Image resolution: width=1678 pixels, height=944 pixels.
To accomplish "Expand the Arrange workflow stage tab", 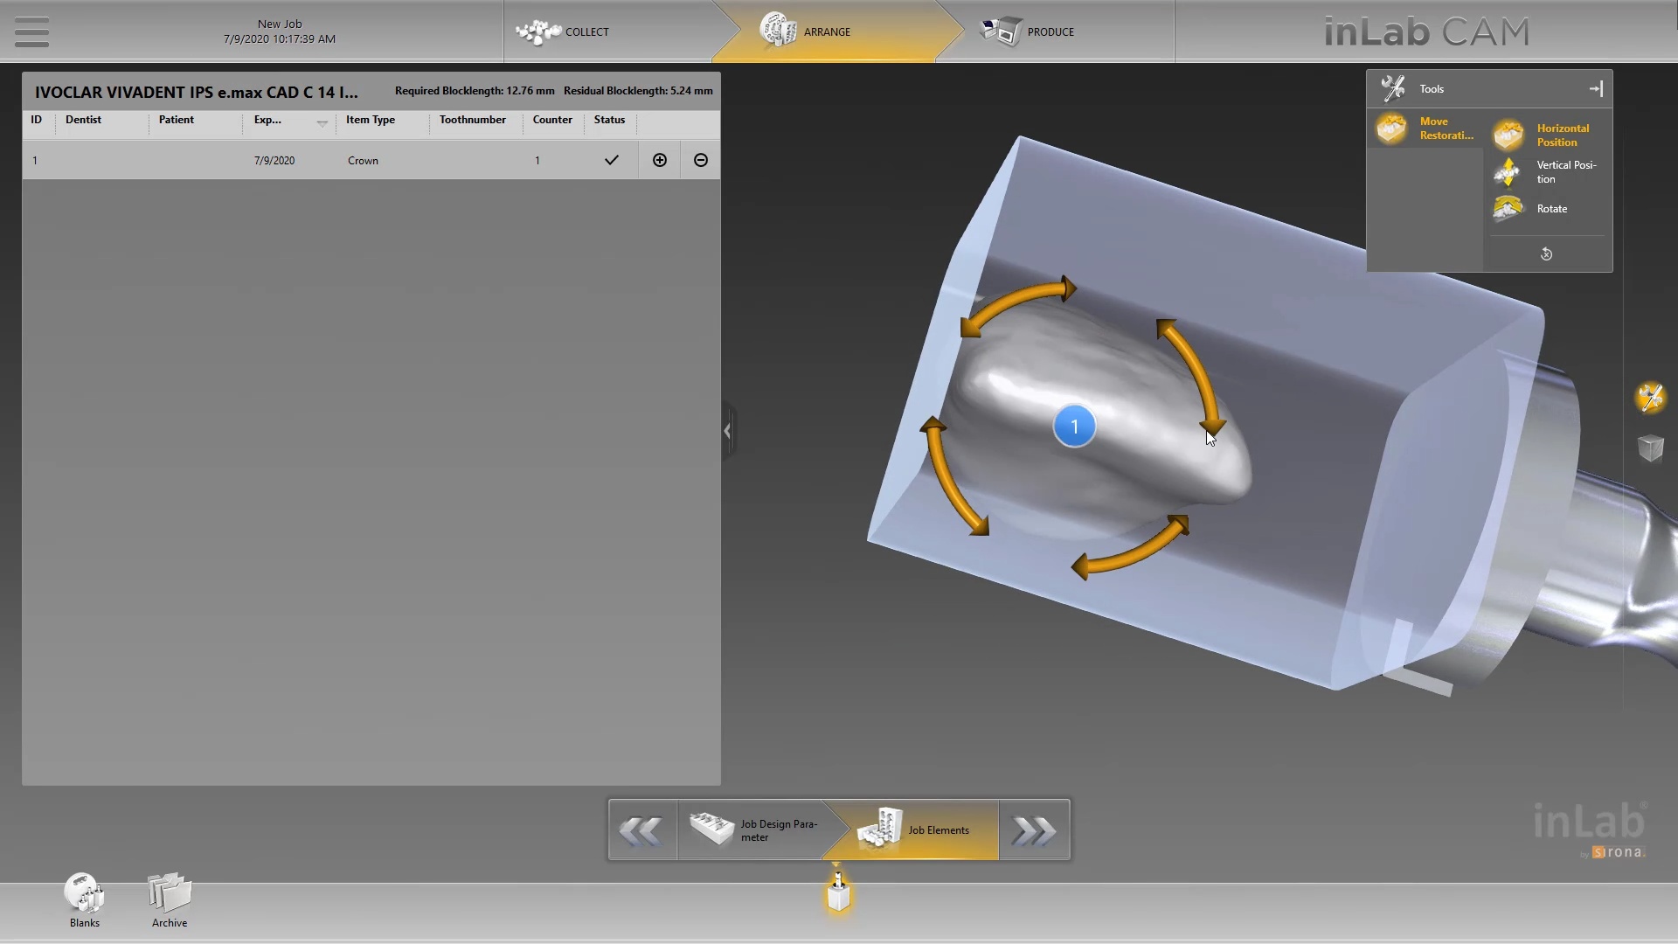I will 828,31.
